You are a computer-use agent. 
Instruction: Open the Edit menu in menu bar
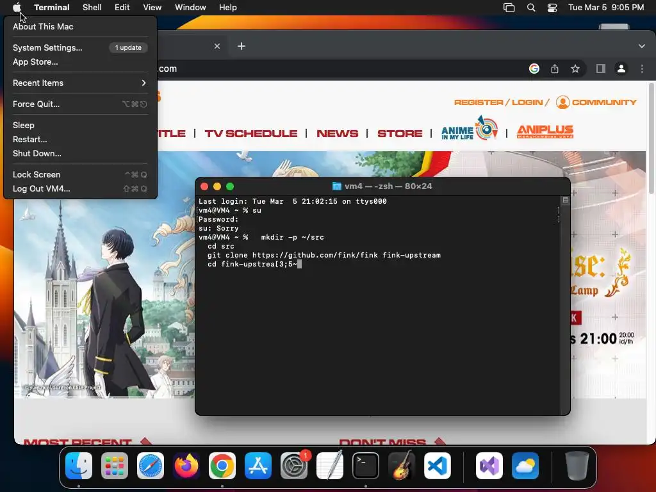click(x=122, y=8)
